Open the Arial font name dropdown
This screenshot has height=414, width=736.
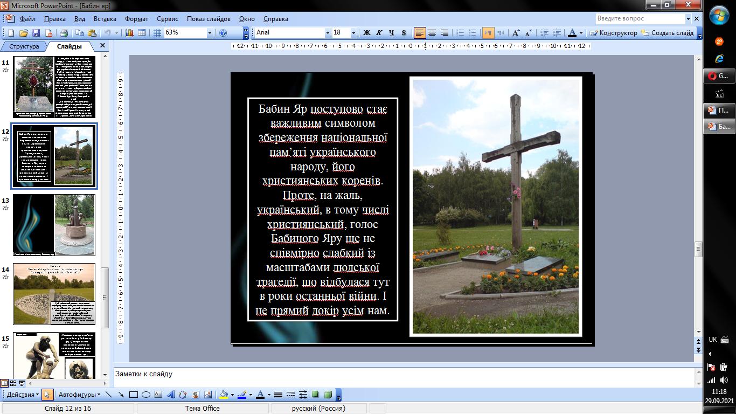click(327, 33)
